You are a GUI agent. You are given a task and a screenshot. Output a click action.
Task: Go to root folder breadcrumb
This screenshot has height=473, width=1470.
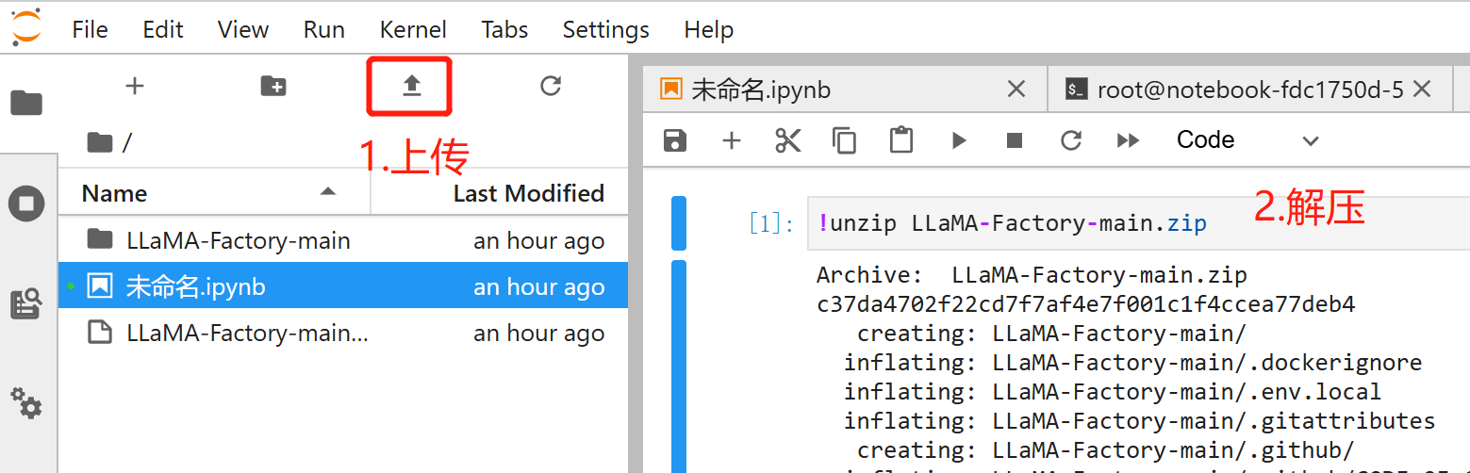click(100, 142)
